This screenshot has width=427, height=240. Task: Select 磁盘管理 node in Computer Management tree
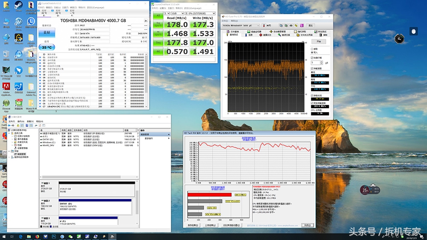coord(20,154)
